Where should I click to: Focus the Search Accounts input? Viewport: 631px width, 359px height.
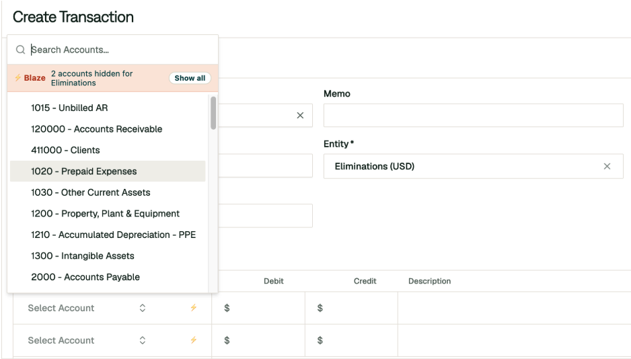[120, 50]
